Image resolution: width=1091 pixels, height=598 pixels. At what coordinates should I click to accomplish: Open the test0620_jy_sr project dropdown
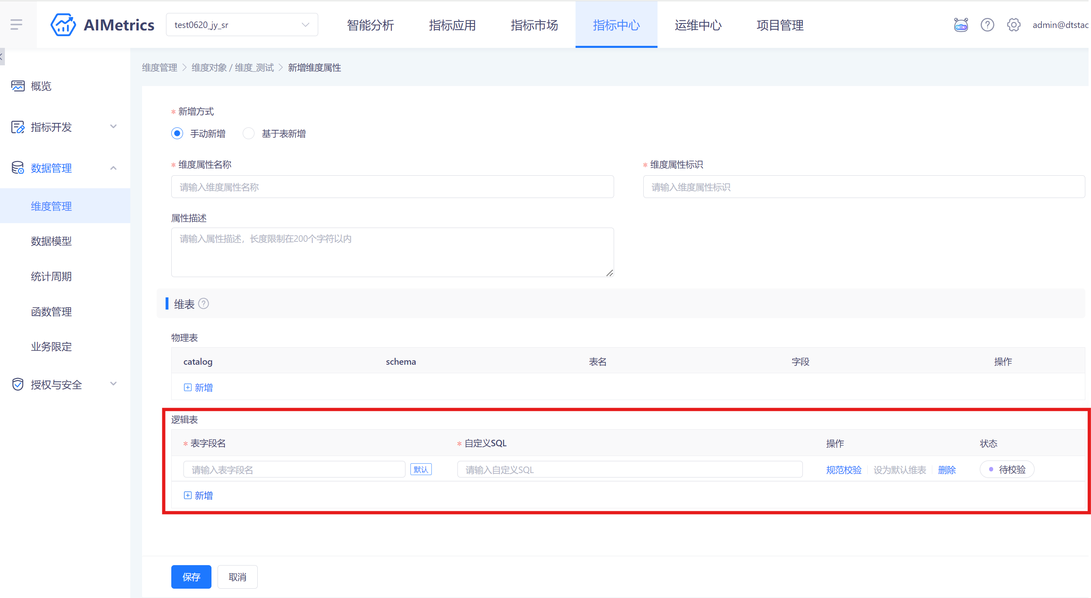point(242,25)
